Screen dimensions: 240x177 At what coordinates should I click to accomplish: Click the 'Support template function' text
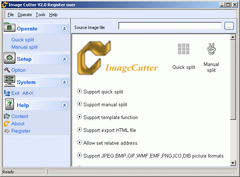click(111, 118)
